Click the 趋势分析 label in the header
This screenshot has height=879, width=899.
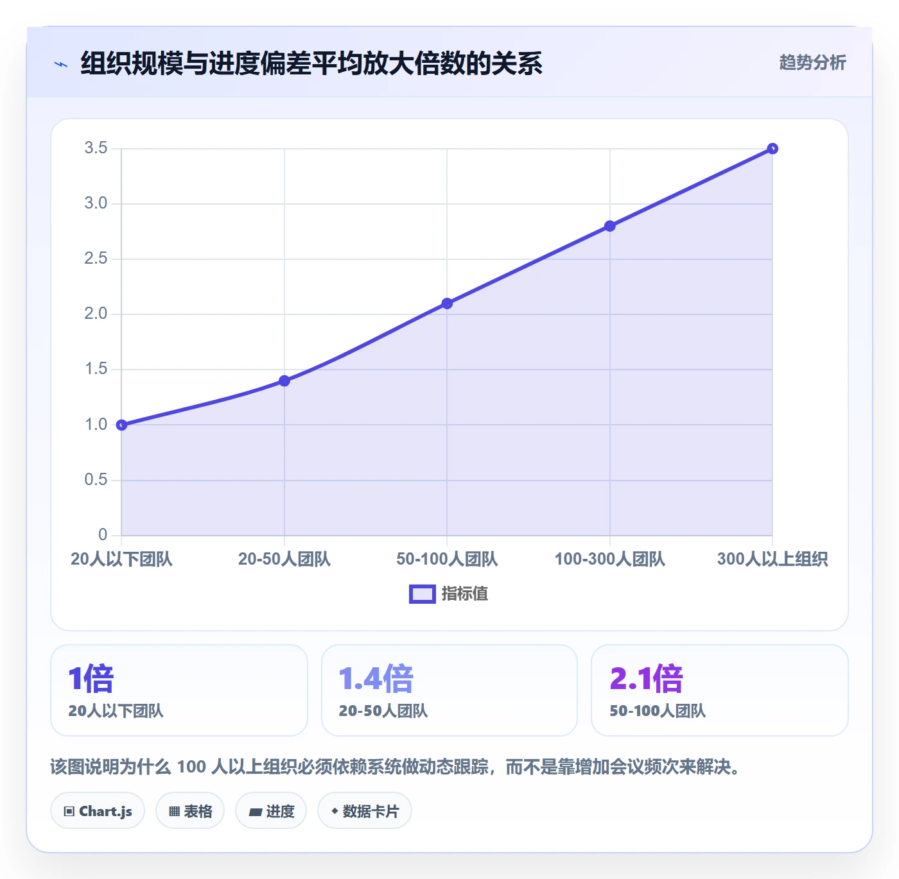pos(812,62)
